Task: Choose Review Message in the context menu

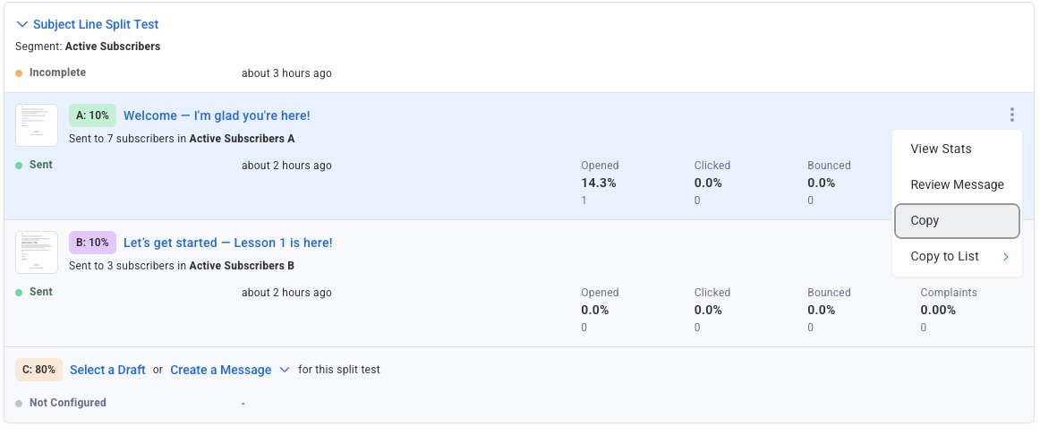Action: coord(957,184)
